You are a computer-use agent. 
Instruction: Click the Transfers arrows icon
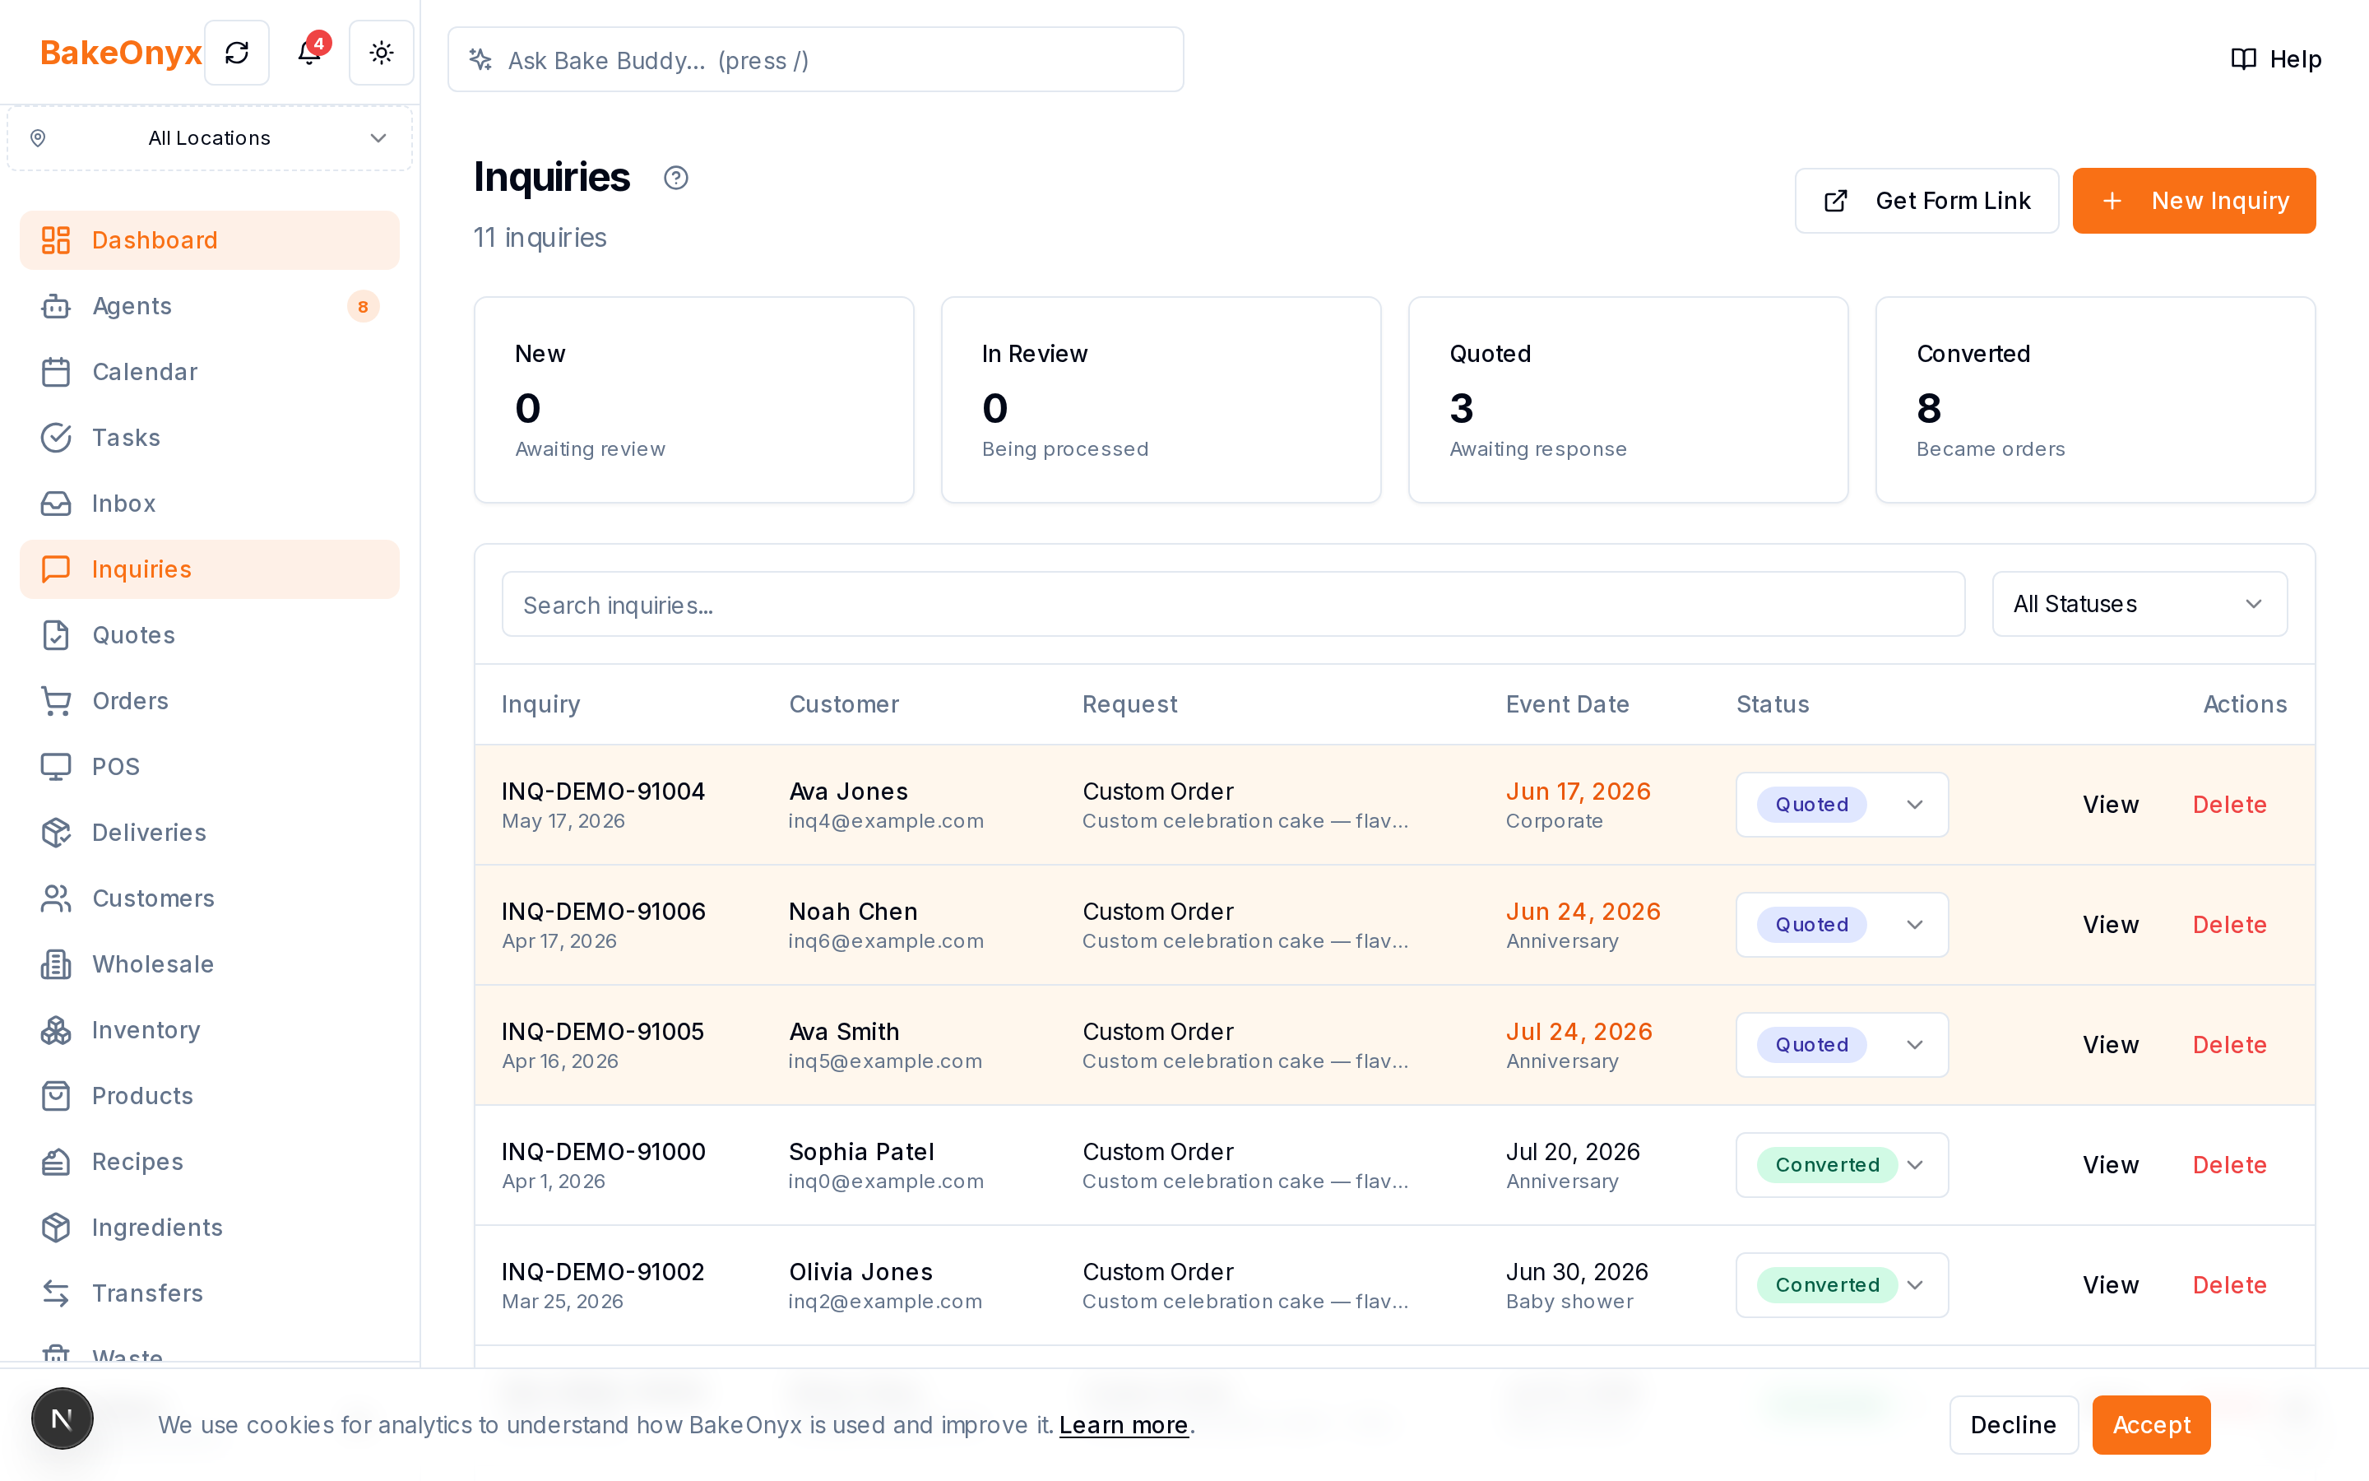[56, 1293]
